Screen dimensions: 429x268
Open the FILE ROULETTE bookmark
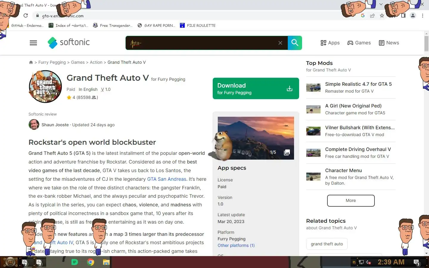198,25
